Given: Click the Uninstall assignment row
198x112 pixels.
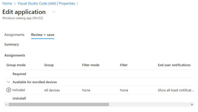Looking at the screenshot, I should click(19, 98).
